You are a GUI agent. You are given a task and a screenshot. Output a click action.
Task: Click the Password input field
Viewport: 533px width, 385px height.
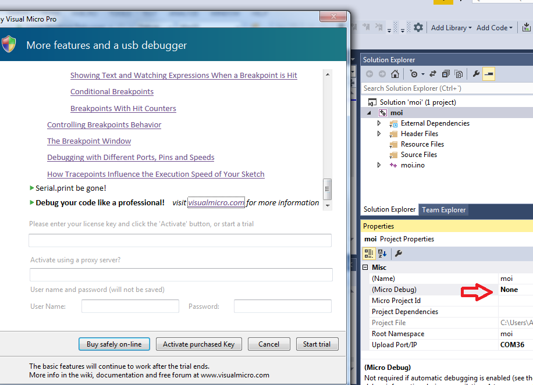[282, 306]
